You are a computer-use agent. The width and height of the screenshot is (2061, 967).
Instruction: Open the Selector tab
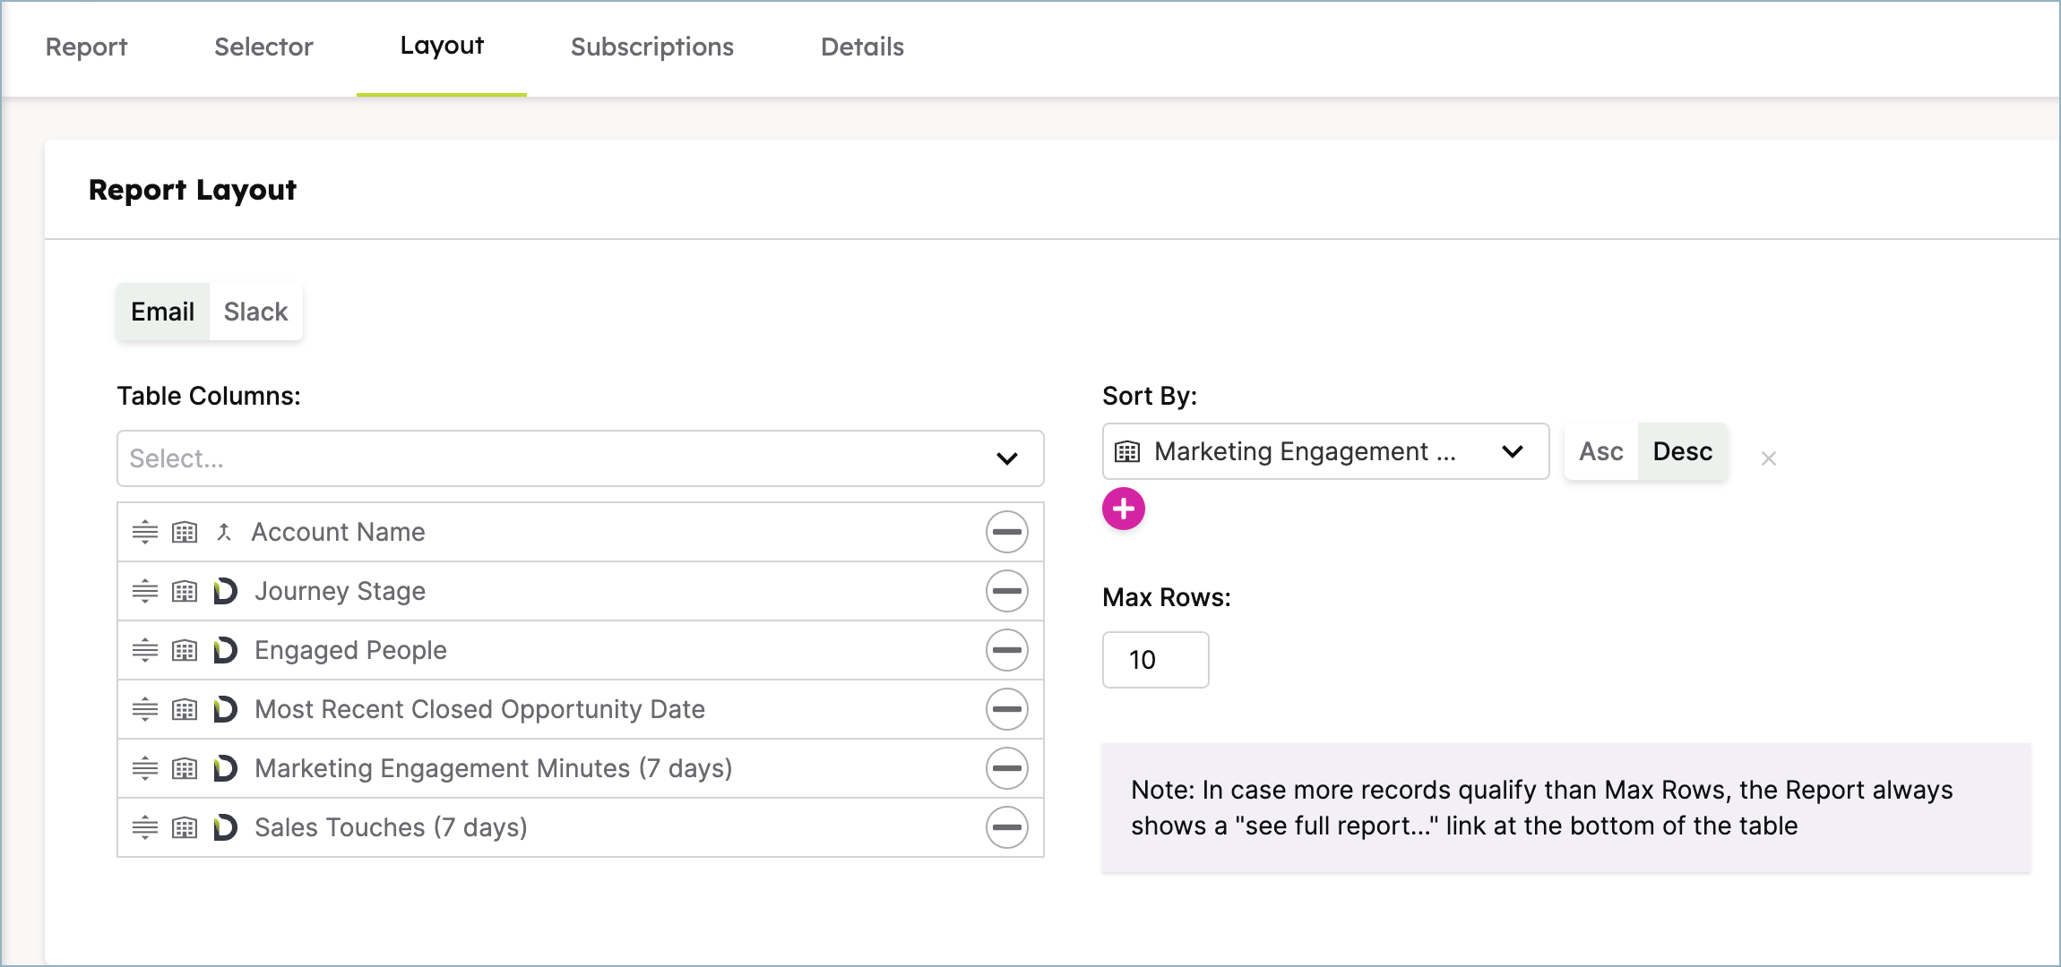(263, 47)
